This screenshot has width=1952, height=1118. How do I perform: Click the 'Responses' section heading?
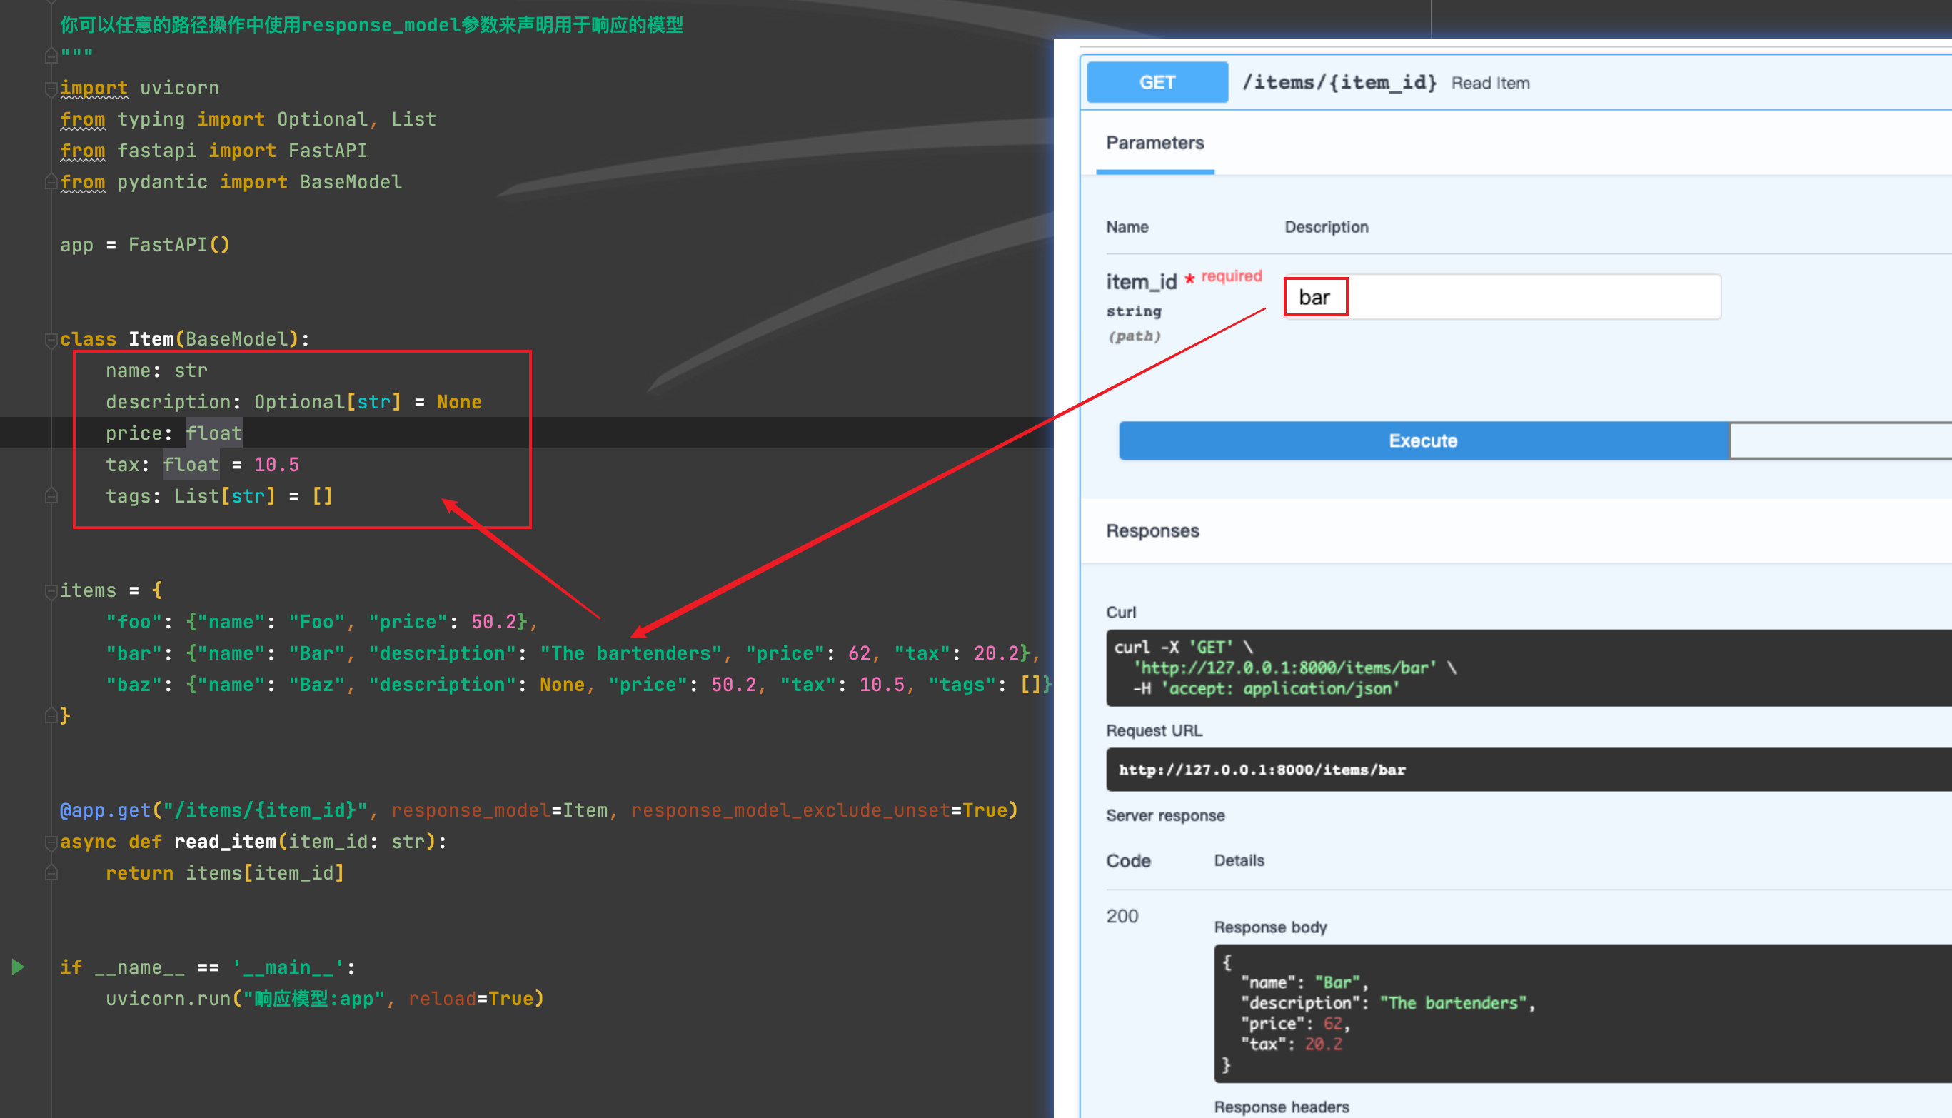click(x=1152, y=530)
